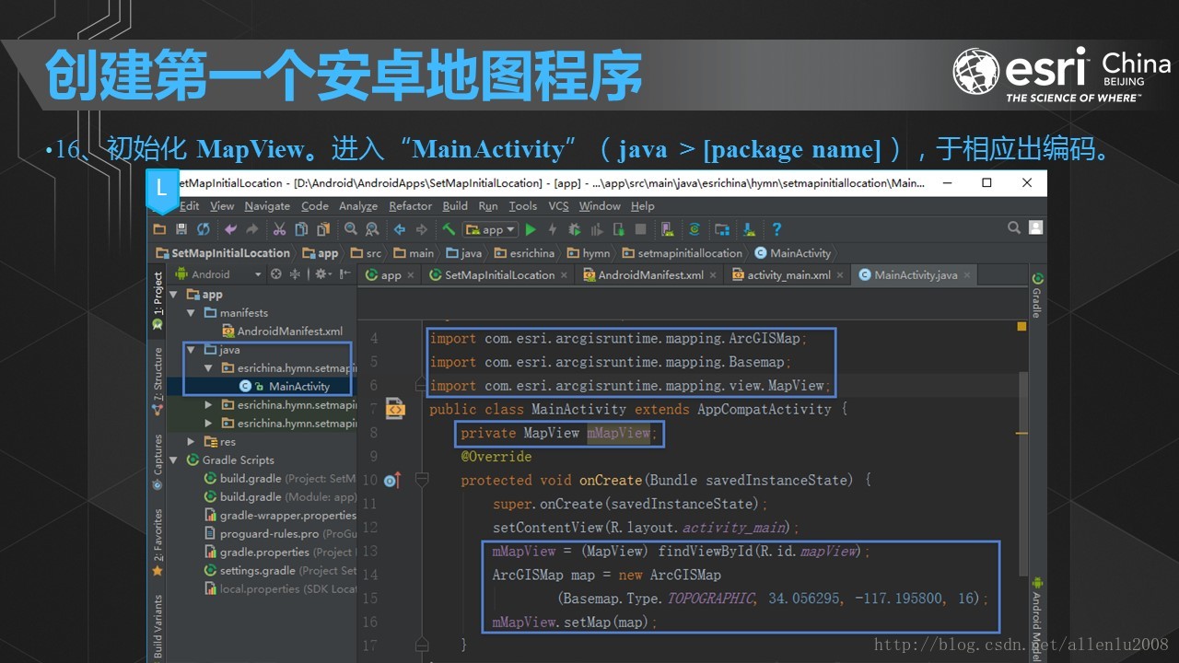Open the Help question mark icon

pos(776,229)
